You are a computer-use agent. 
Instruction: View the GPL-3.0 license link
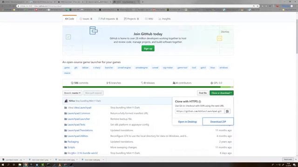tap(216, 83)
